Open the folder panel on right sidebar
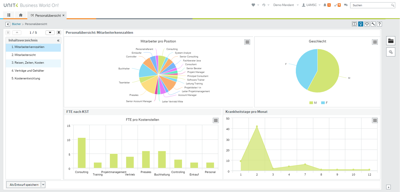Screen dimensions: 400x192 [x=391, y=41]
